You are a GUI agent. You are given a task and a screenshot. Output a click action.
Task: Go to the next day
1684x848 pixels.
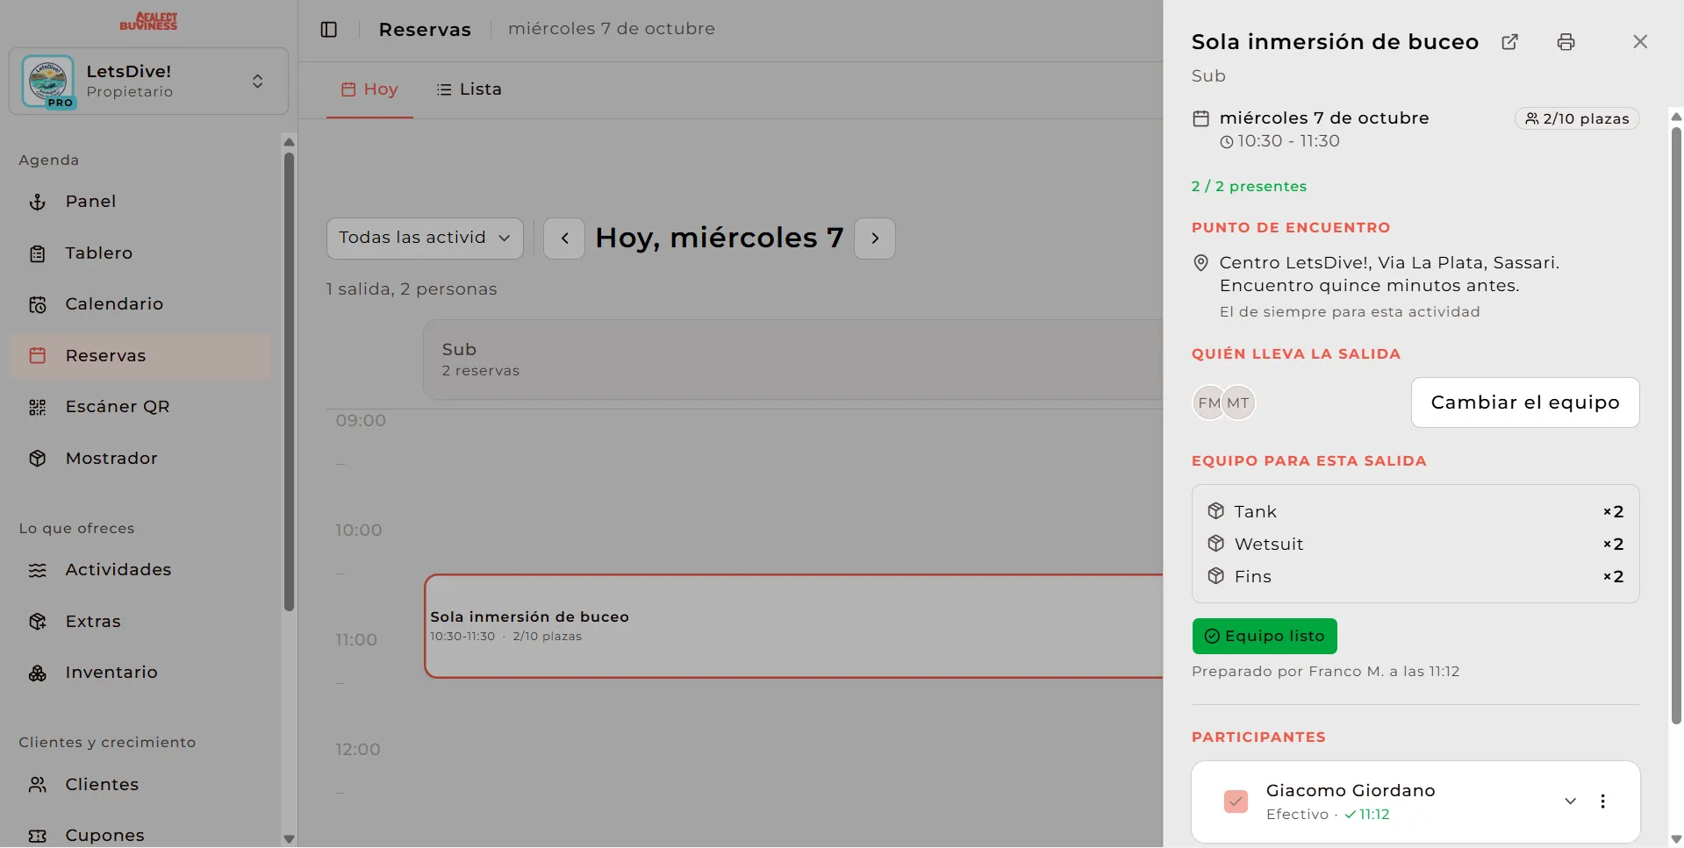tap(875, 239)
